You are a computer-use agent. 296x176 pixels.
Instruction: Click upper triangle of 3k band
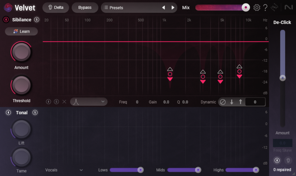tap(203, 72)
